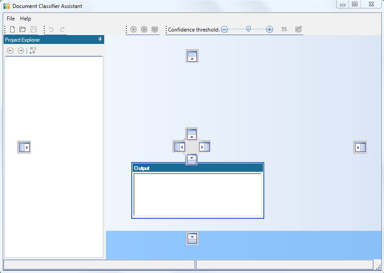The height and width of the screenshot is (273, 384).
Task: Click the center docking cross bottom arrow
Action: (x=192, y=160)
